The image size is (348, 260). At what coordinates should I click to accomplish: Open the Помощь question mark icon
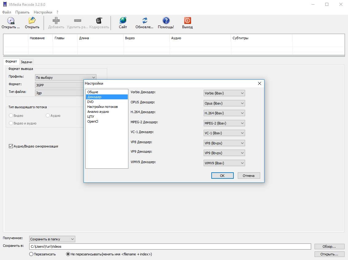click(166, 21)
